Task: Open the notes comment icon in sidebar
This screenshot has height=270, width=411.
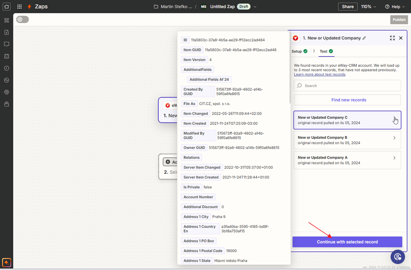Action: (7, 44)
